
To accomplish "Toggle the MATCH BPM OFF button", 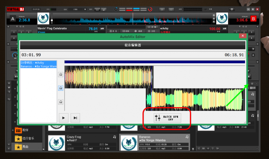I will pos(167,118).
